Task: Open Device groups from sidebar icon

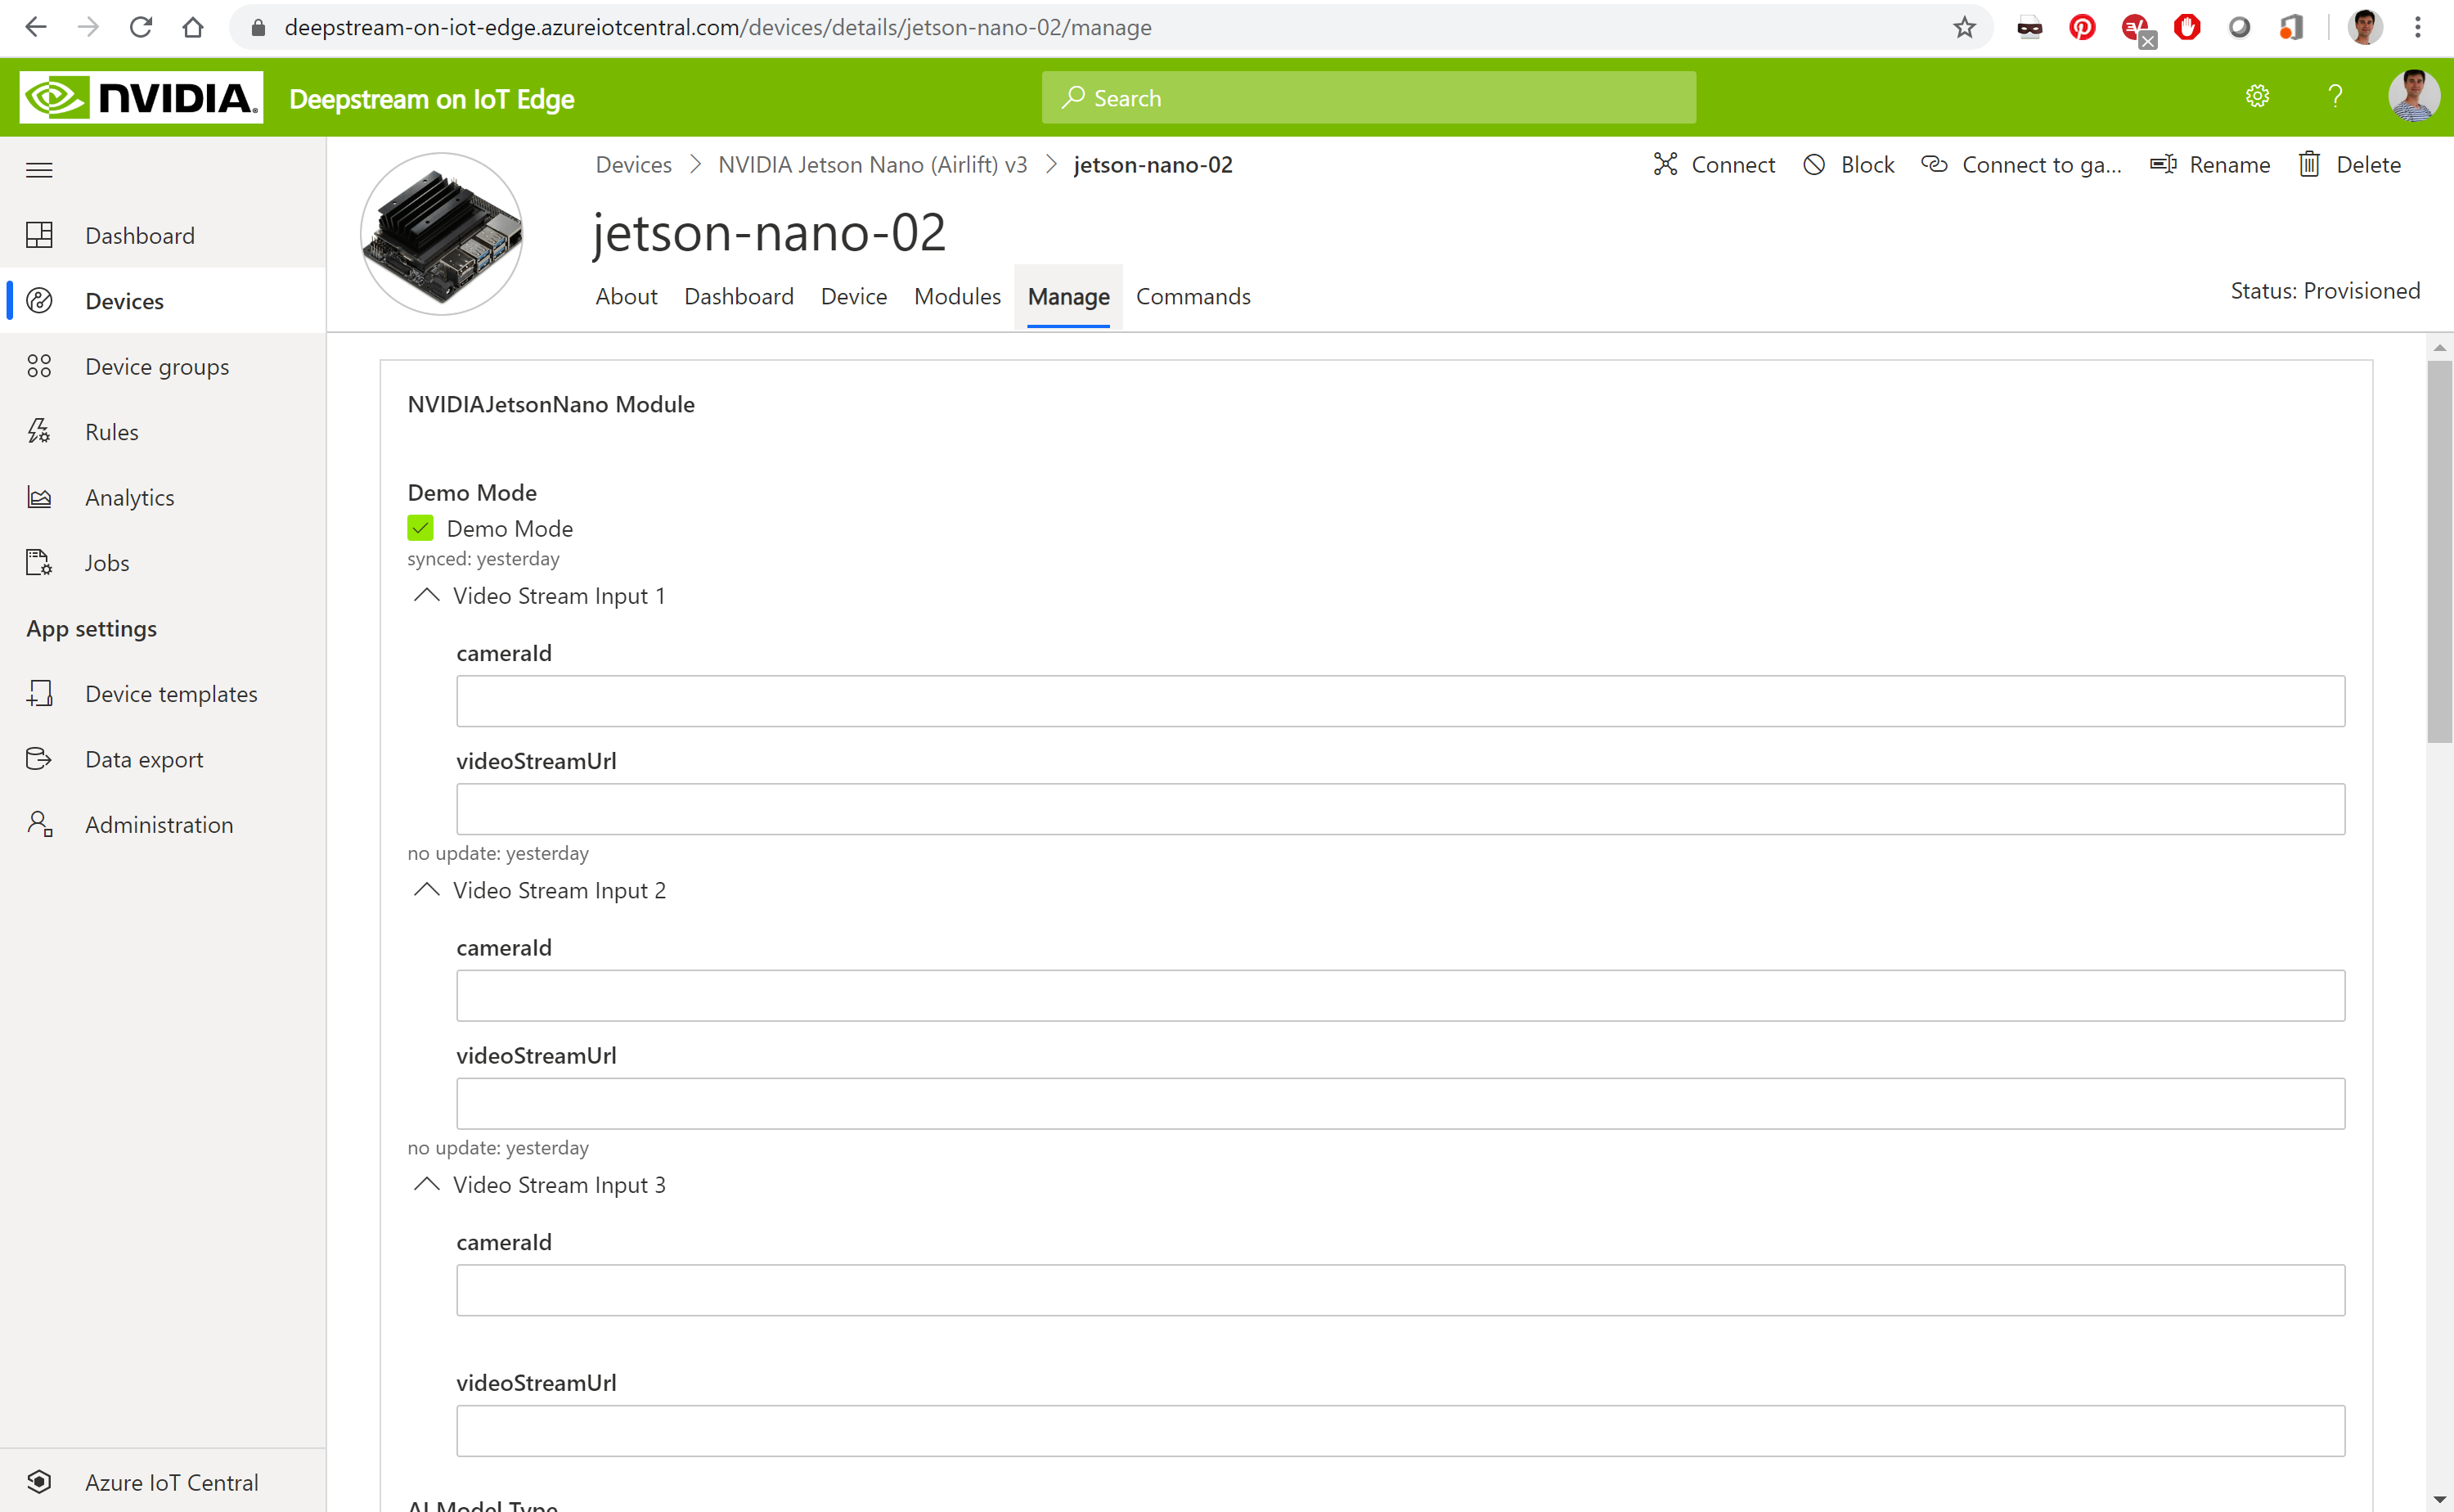Action: (39, 367)
